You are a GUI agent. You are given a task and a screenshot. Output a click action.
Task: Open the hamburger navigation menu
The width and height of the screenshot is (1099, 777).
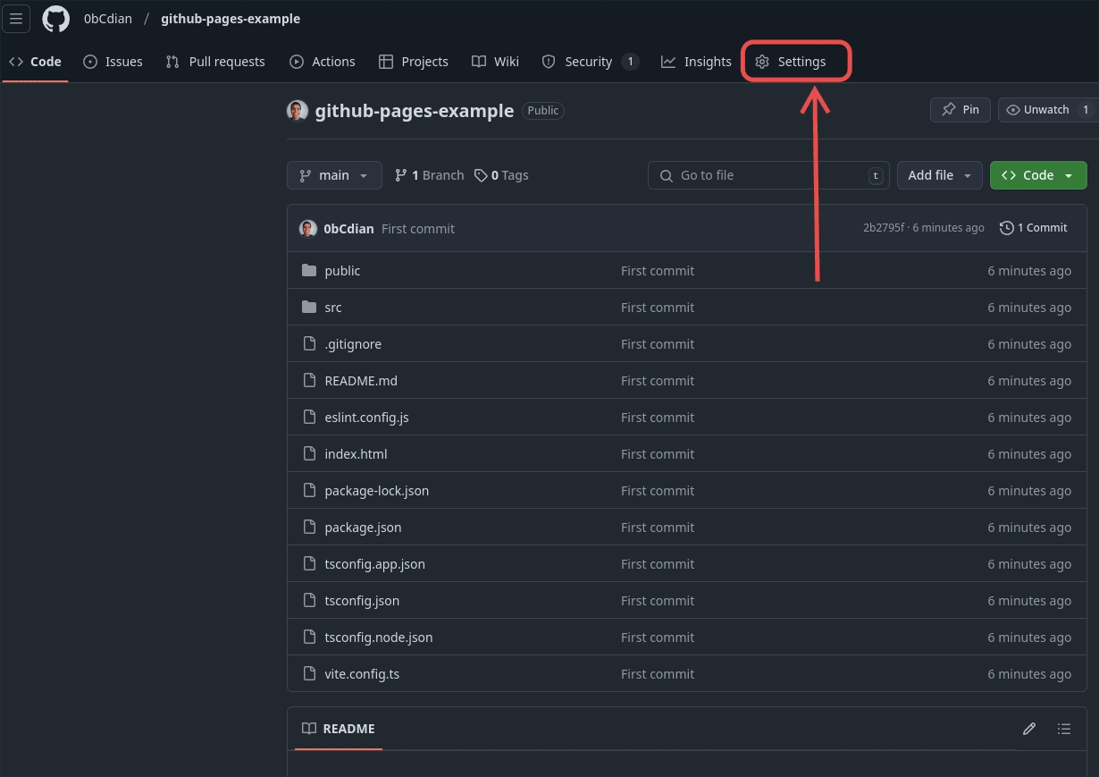[16, 19]
